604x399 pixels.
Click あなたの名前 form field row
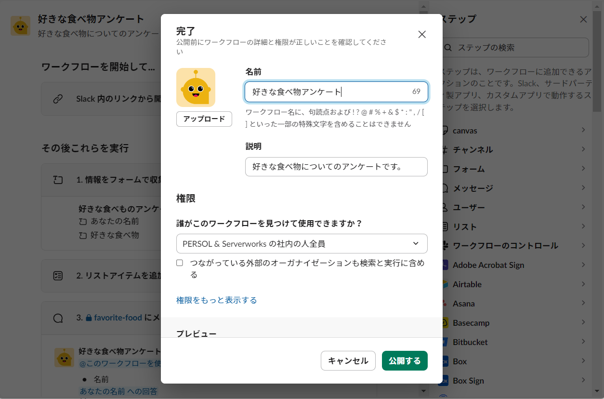[109, 222]
